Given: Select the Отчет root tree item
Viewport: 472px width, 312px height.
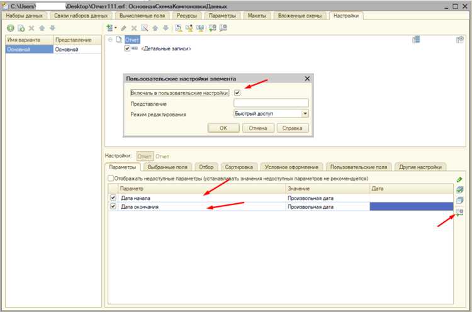Looking at the screenshot, I should point(132,40).
